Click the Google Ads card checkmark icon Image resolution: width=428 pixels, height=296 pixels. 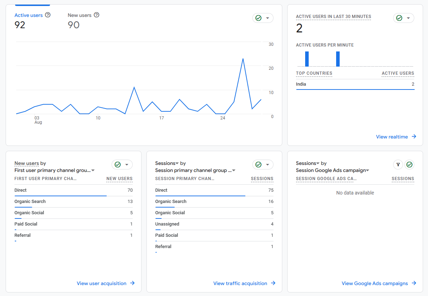click(x=409, y=165)
